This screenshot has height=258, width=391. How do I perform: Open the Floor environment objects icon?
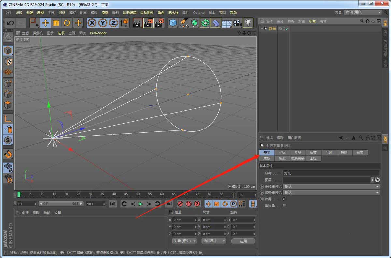[227, 23]
